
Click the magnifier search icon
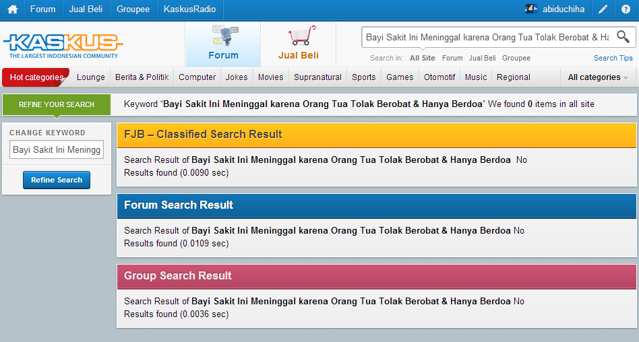[x=623, y=36]
